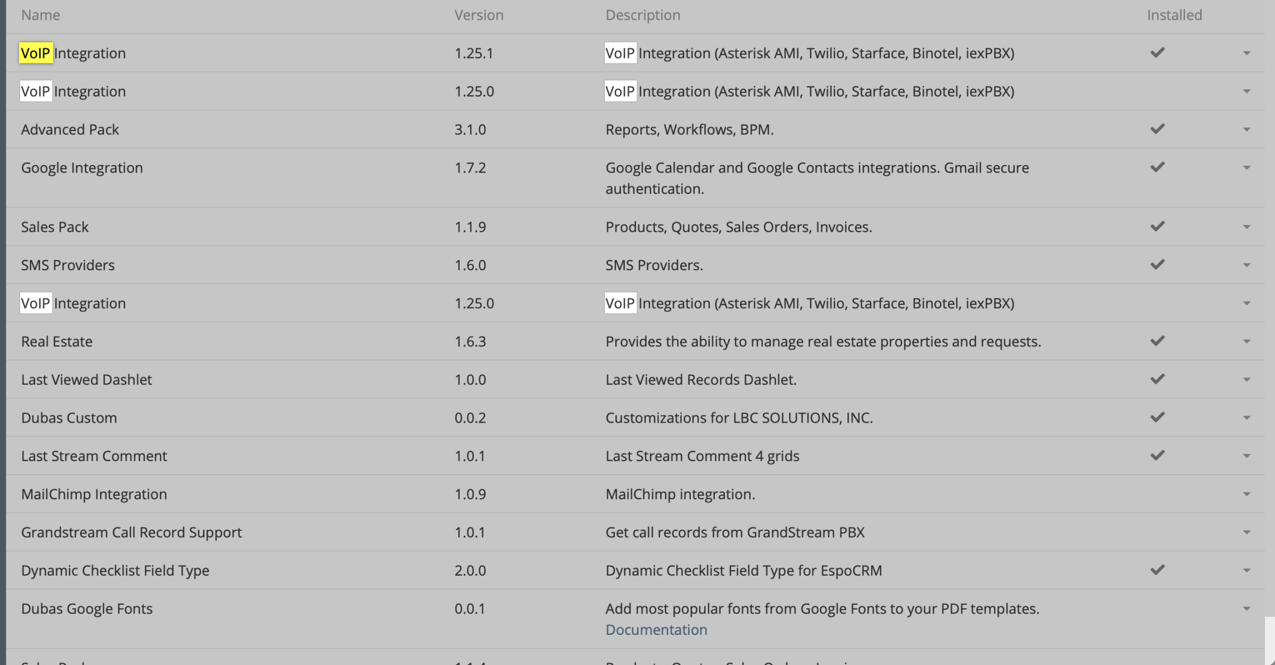
Task: Select the Real Estate extension name
Action: tap(57, 341)
